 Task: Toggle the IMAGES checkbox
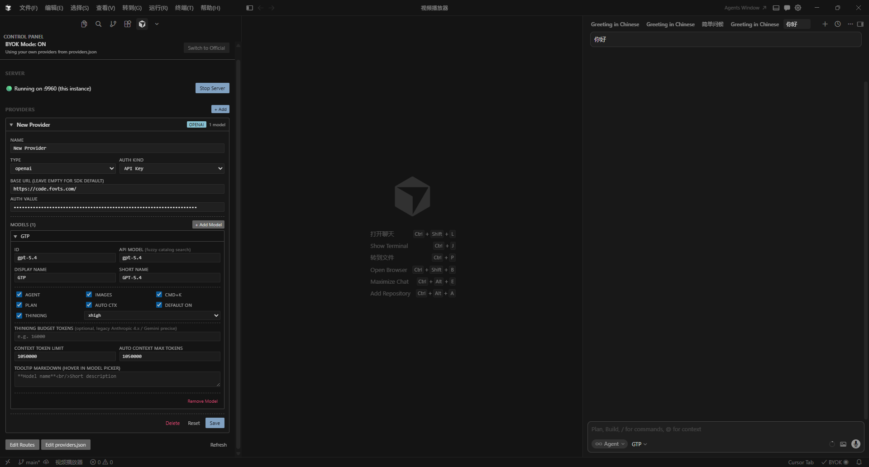click(x=89, y=295)
